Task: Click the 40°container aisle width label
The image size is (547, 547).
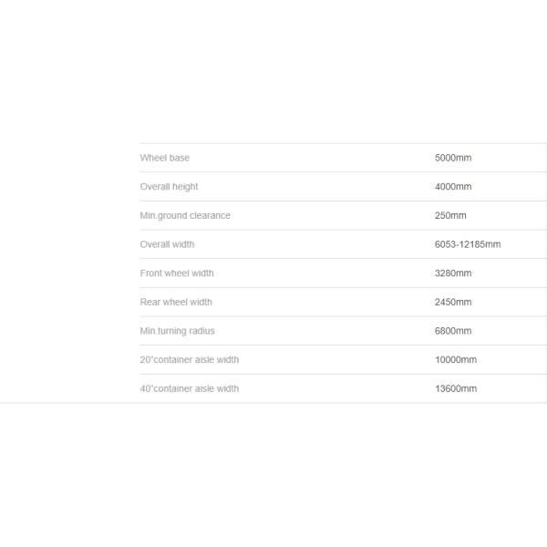Action: point(190,388)
